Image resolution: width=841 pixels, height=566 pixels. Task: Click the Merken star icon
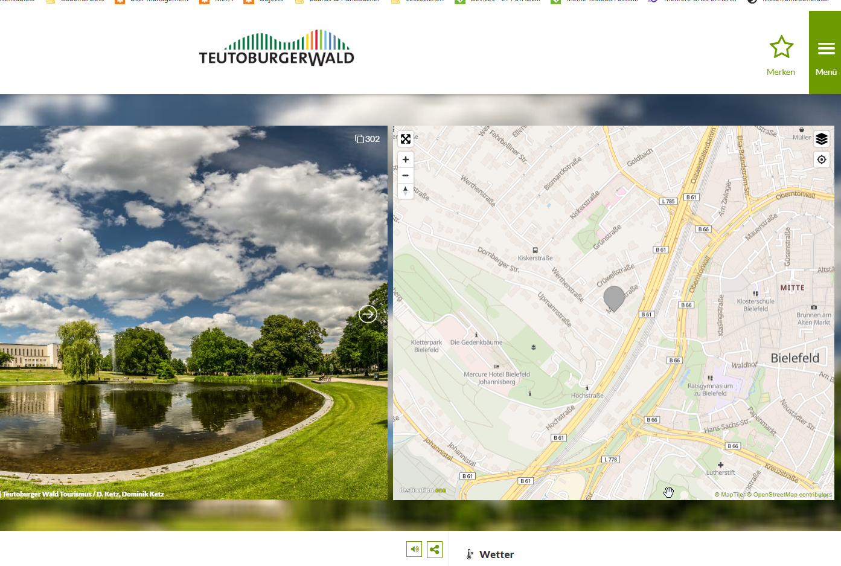[x=781, y=47]
